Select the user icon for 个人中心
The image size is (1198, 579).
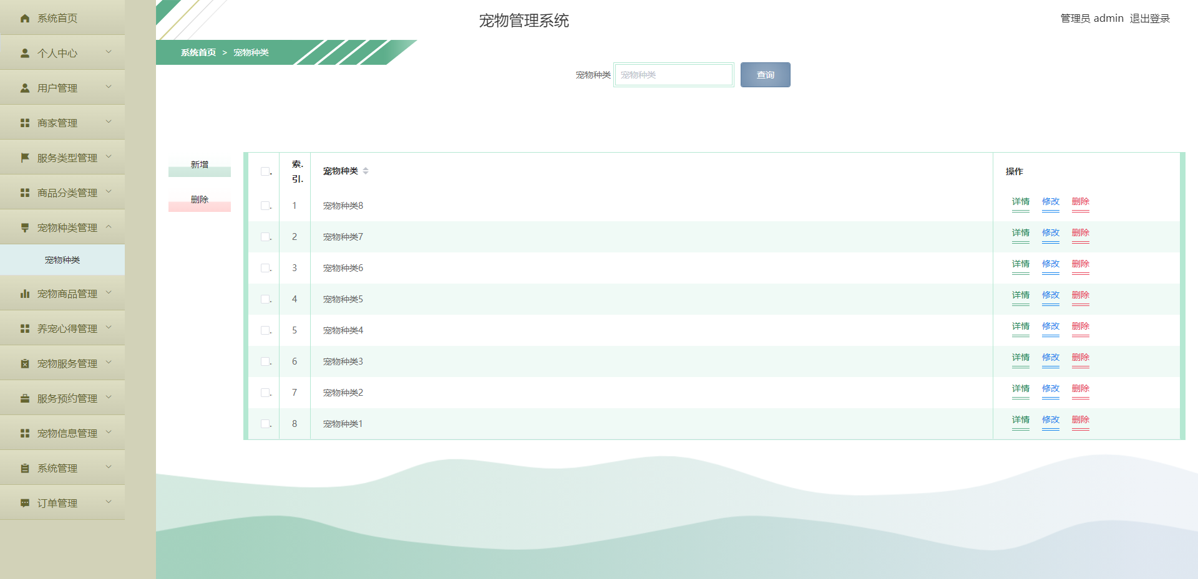tap(24, 52)
